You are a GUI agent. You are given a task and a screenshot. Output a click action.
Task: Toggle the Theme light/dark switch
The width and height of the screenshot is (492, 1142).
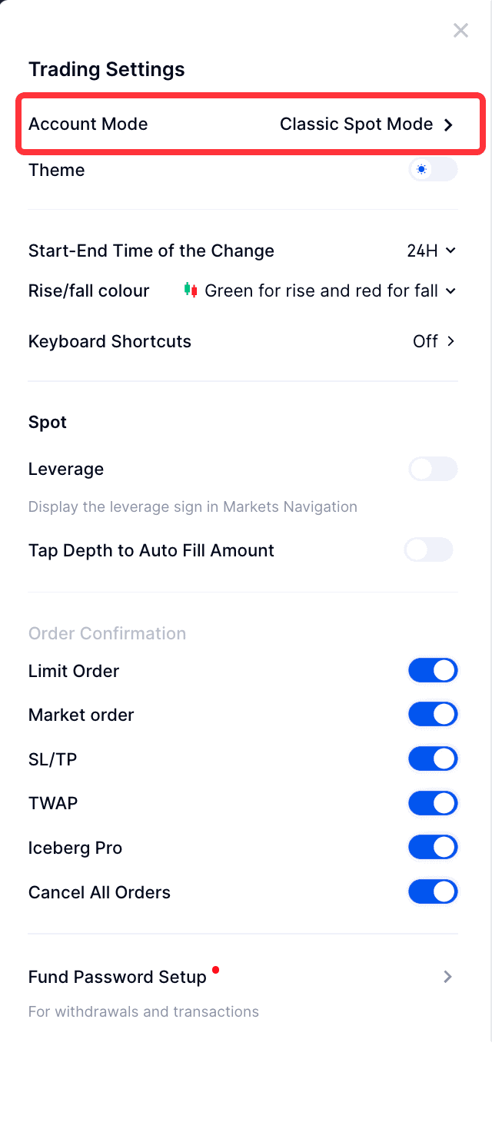coord(433,169)
